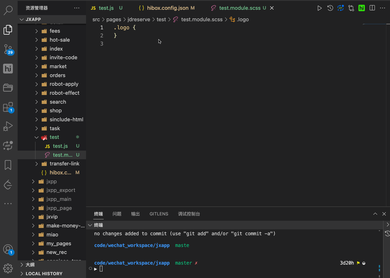
Task: Open the Explorer view icon
Action: tap(8, 30)
